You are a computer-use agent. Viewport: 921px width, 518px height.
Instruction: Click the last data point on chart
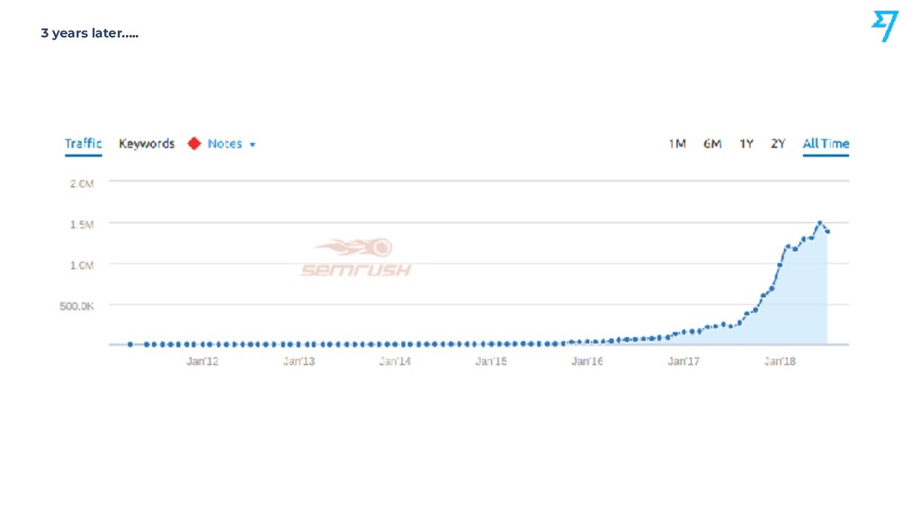point(827,232)
